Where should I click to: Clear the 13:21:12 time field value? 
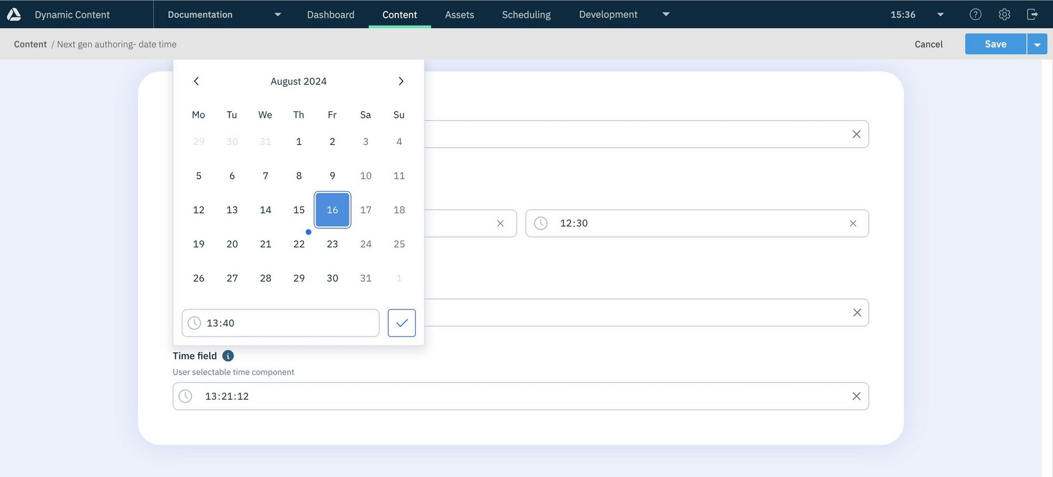(x=856, y=396)
